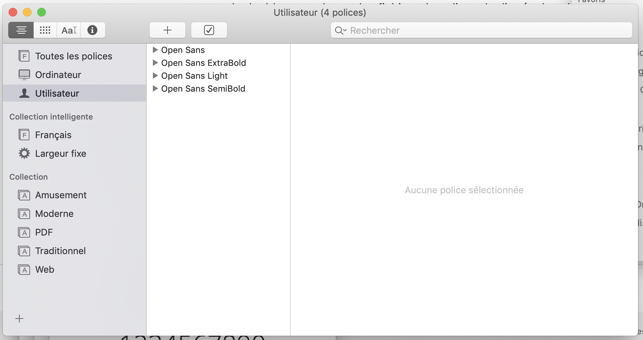
Task: Click the PDF collection icon
Action: point(24,232)
